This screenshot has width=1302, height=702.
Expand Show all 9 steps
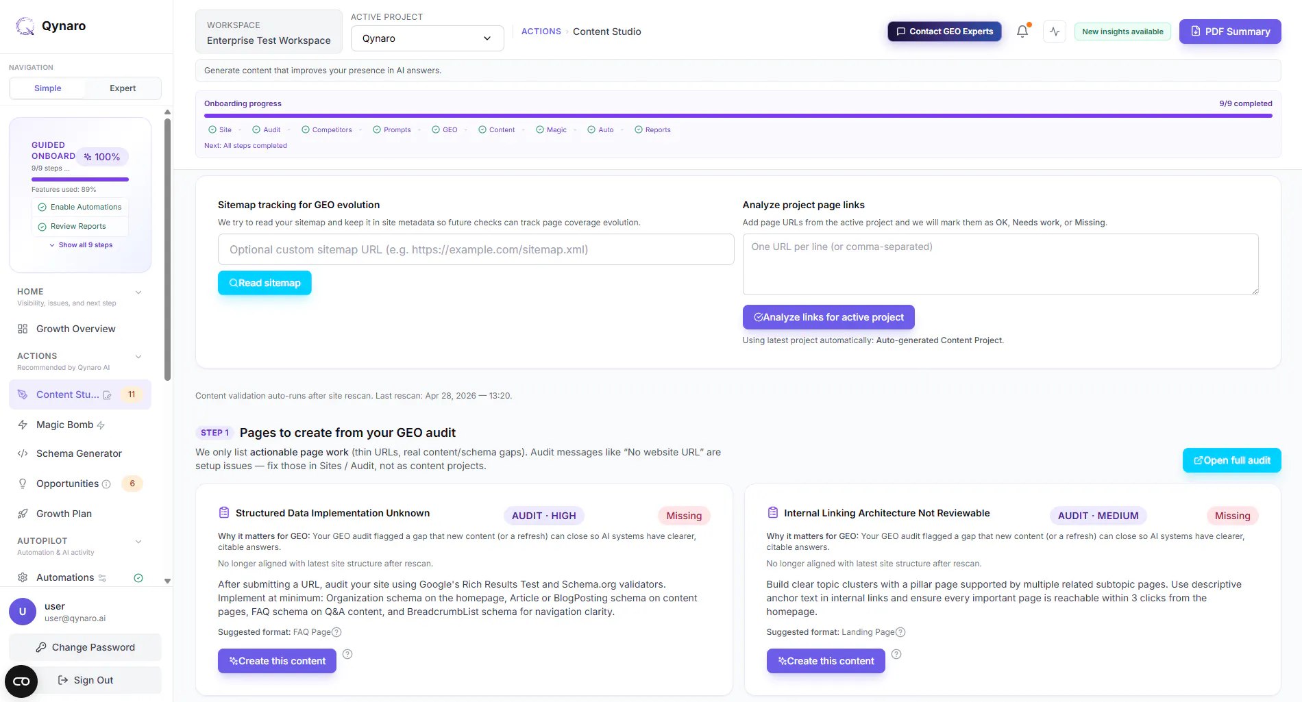click(81, 245)
